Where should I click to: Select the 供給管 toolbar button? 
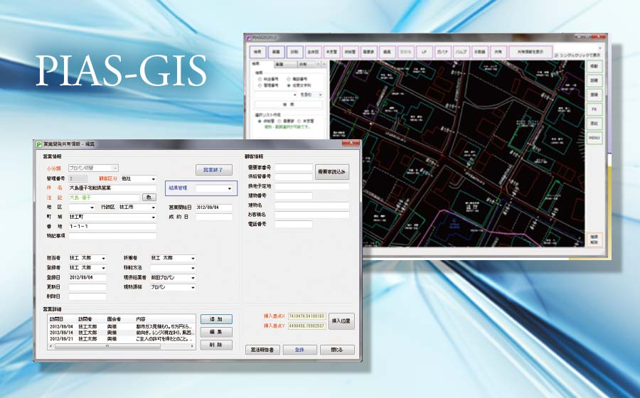[x=350, y=52]
